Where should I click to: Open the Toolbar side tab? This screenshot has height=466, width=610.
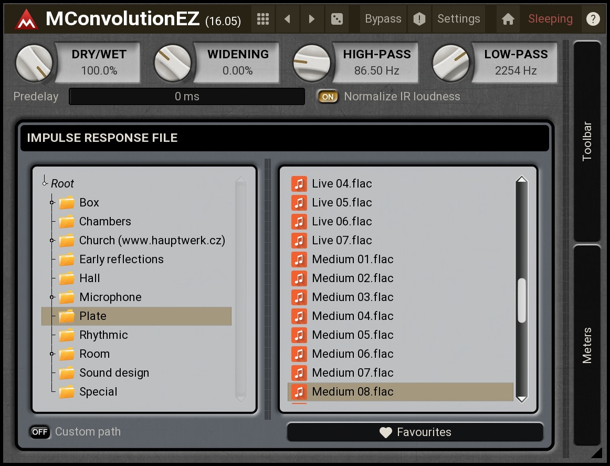click(x=587, y=141)
